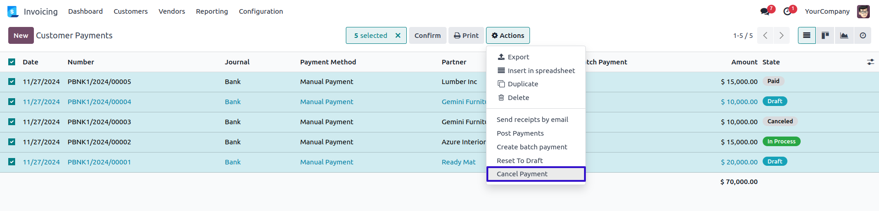Image resolution: width=879 pixels, height=211 pixels.
Task: Open the Reporting menu
Action: pyautogui.click(x=212, y=11)
